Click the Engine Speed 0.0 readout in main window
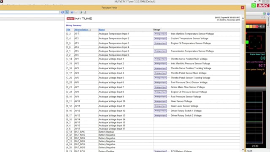 point(262,58)
